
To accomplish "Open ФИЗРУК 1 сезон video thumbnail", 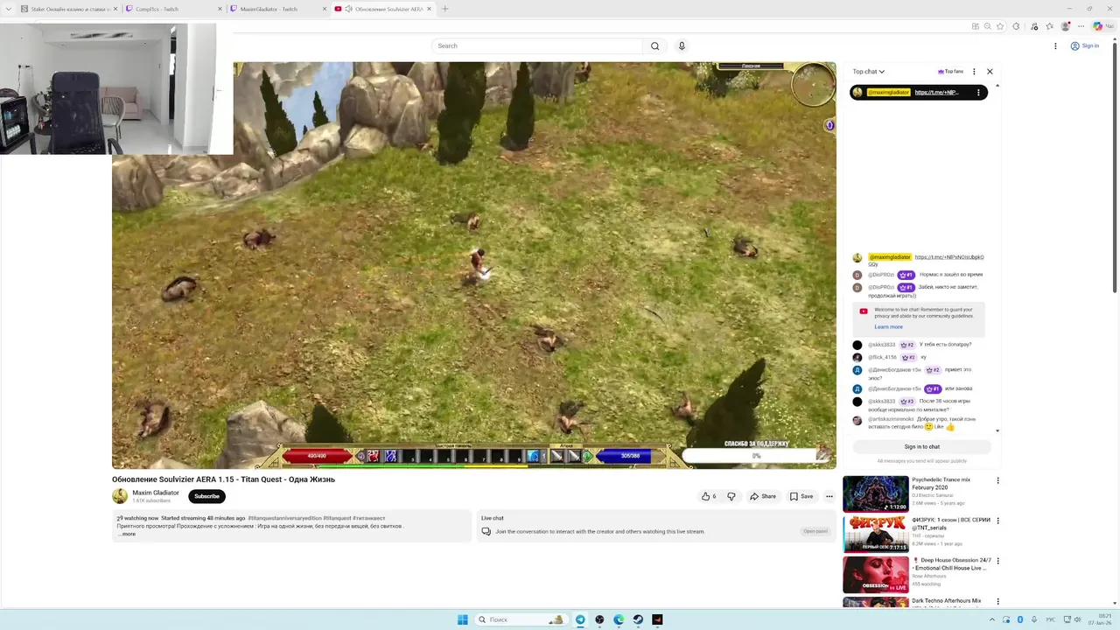I will (x=875, y=534).
